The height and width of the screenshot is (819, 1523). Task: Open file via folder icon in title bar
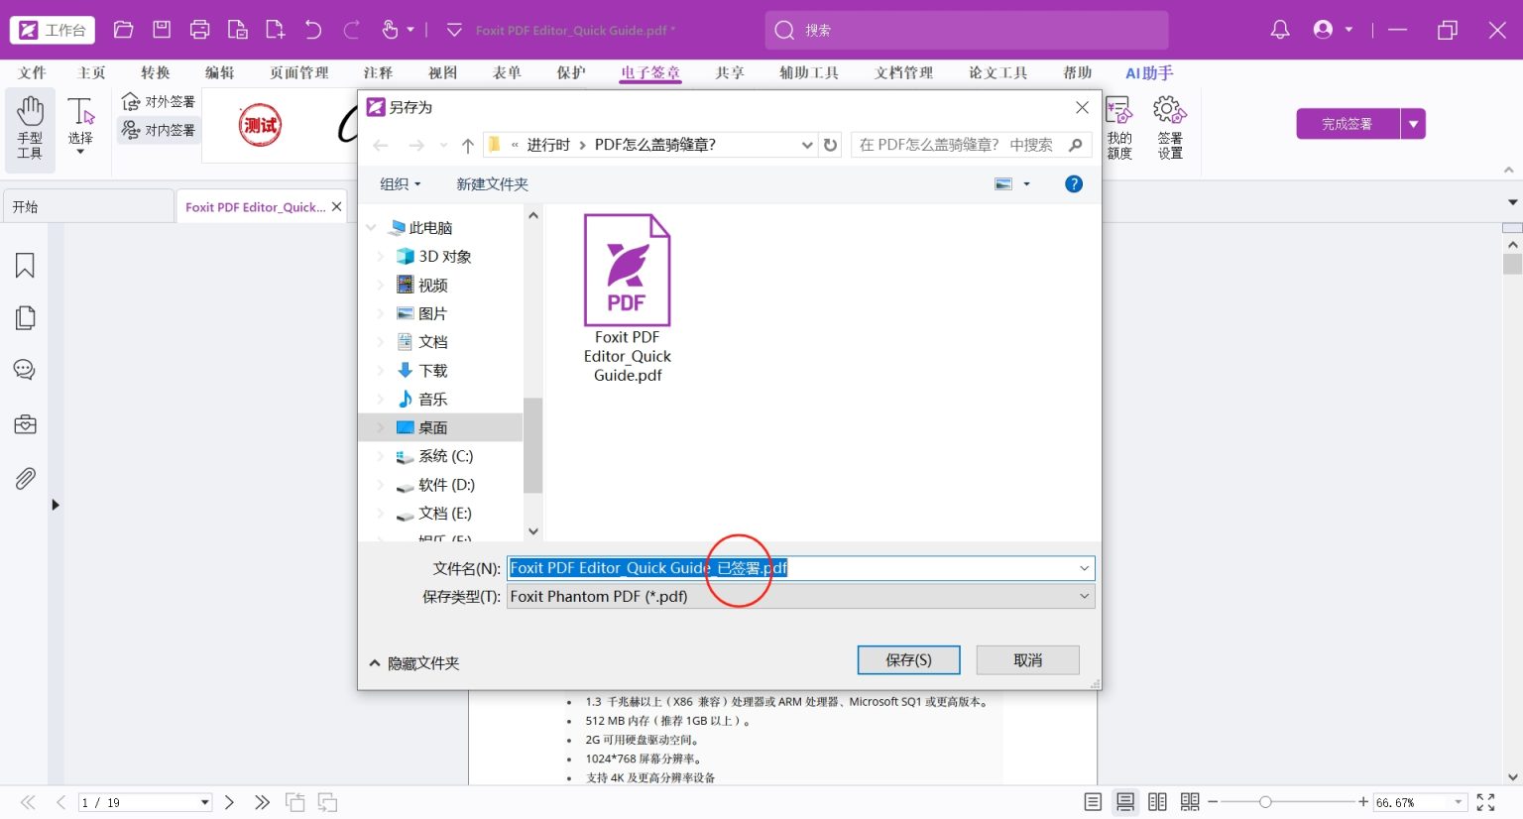click(x=123, y=30)
